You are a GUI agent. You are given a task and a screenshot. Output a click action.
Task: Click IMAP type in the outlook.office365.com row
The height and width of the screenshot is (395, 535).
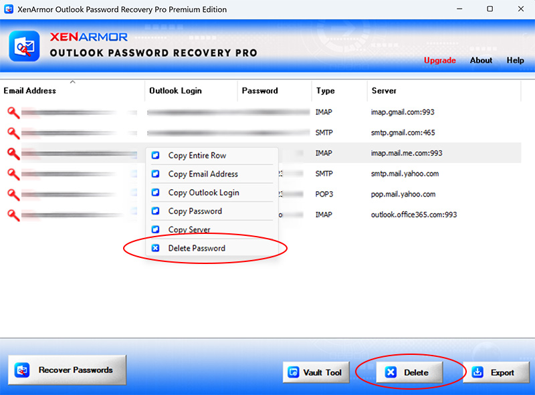pos(324,215)
